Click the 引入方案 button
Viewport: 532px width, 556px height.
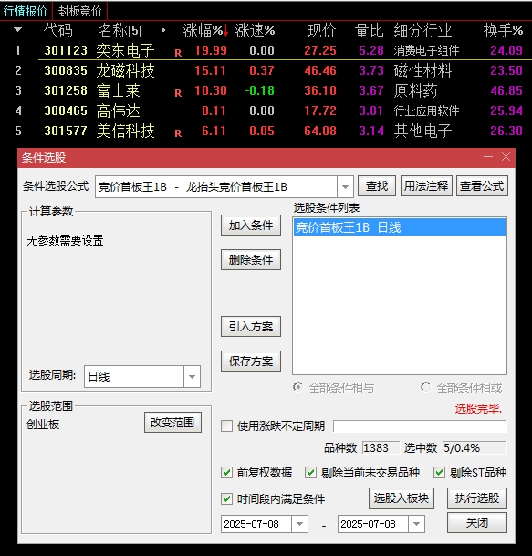coord(251,326)
